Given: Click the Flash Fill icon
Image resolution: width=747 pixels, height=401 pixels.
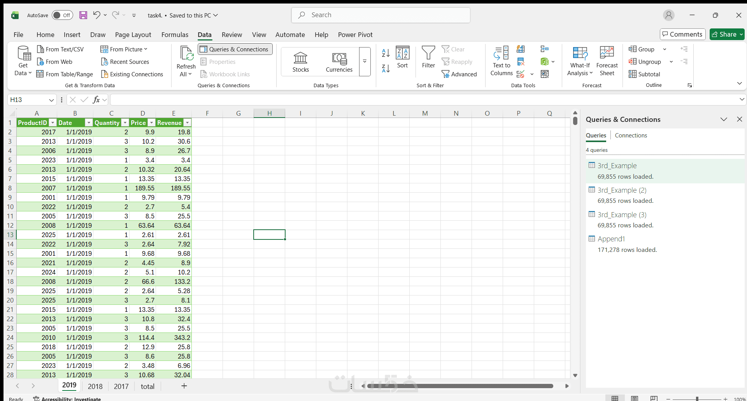Looking at the screenshot, I should point(521,49).
